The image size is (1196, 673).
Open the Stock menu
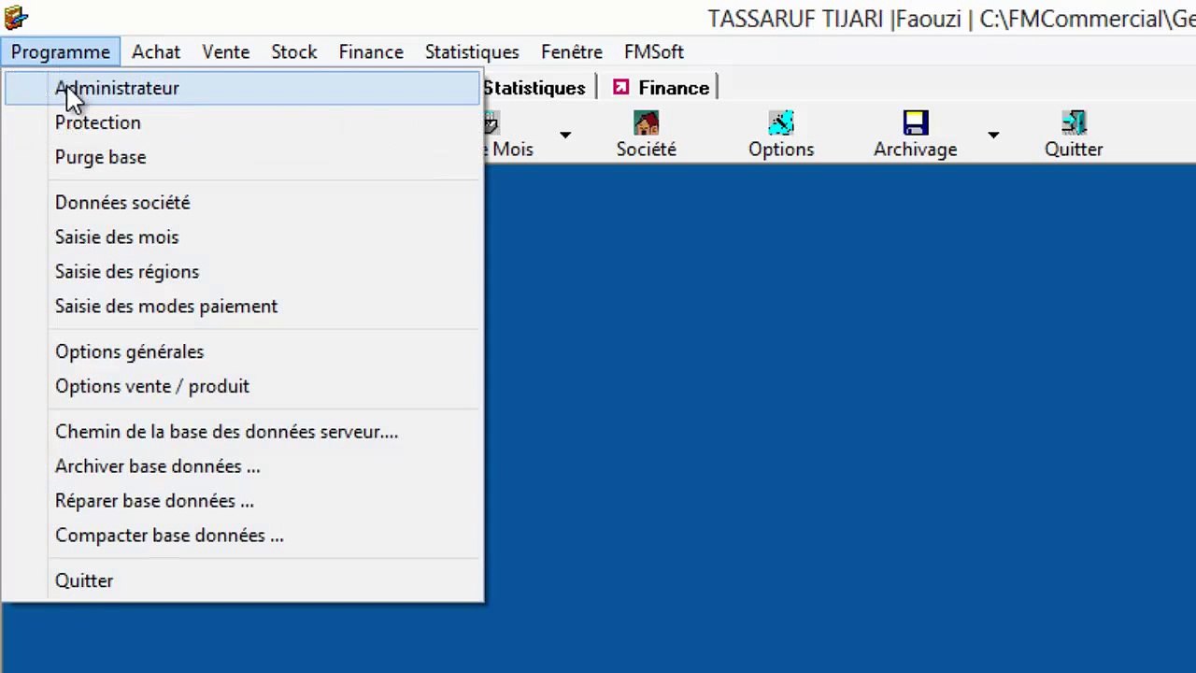[294, 51]
